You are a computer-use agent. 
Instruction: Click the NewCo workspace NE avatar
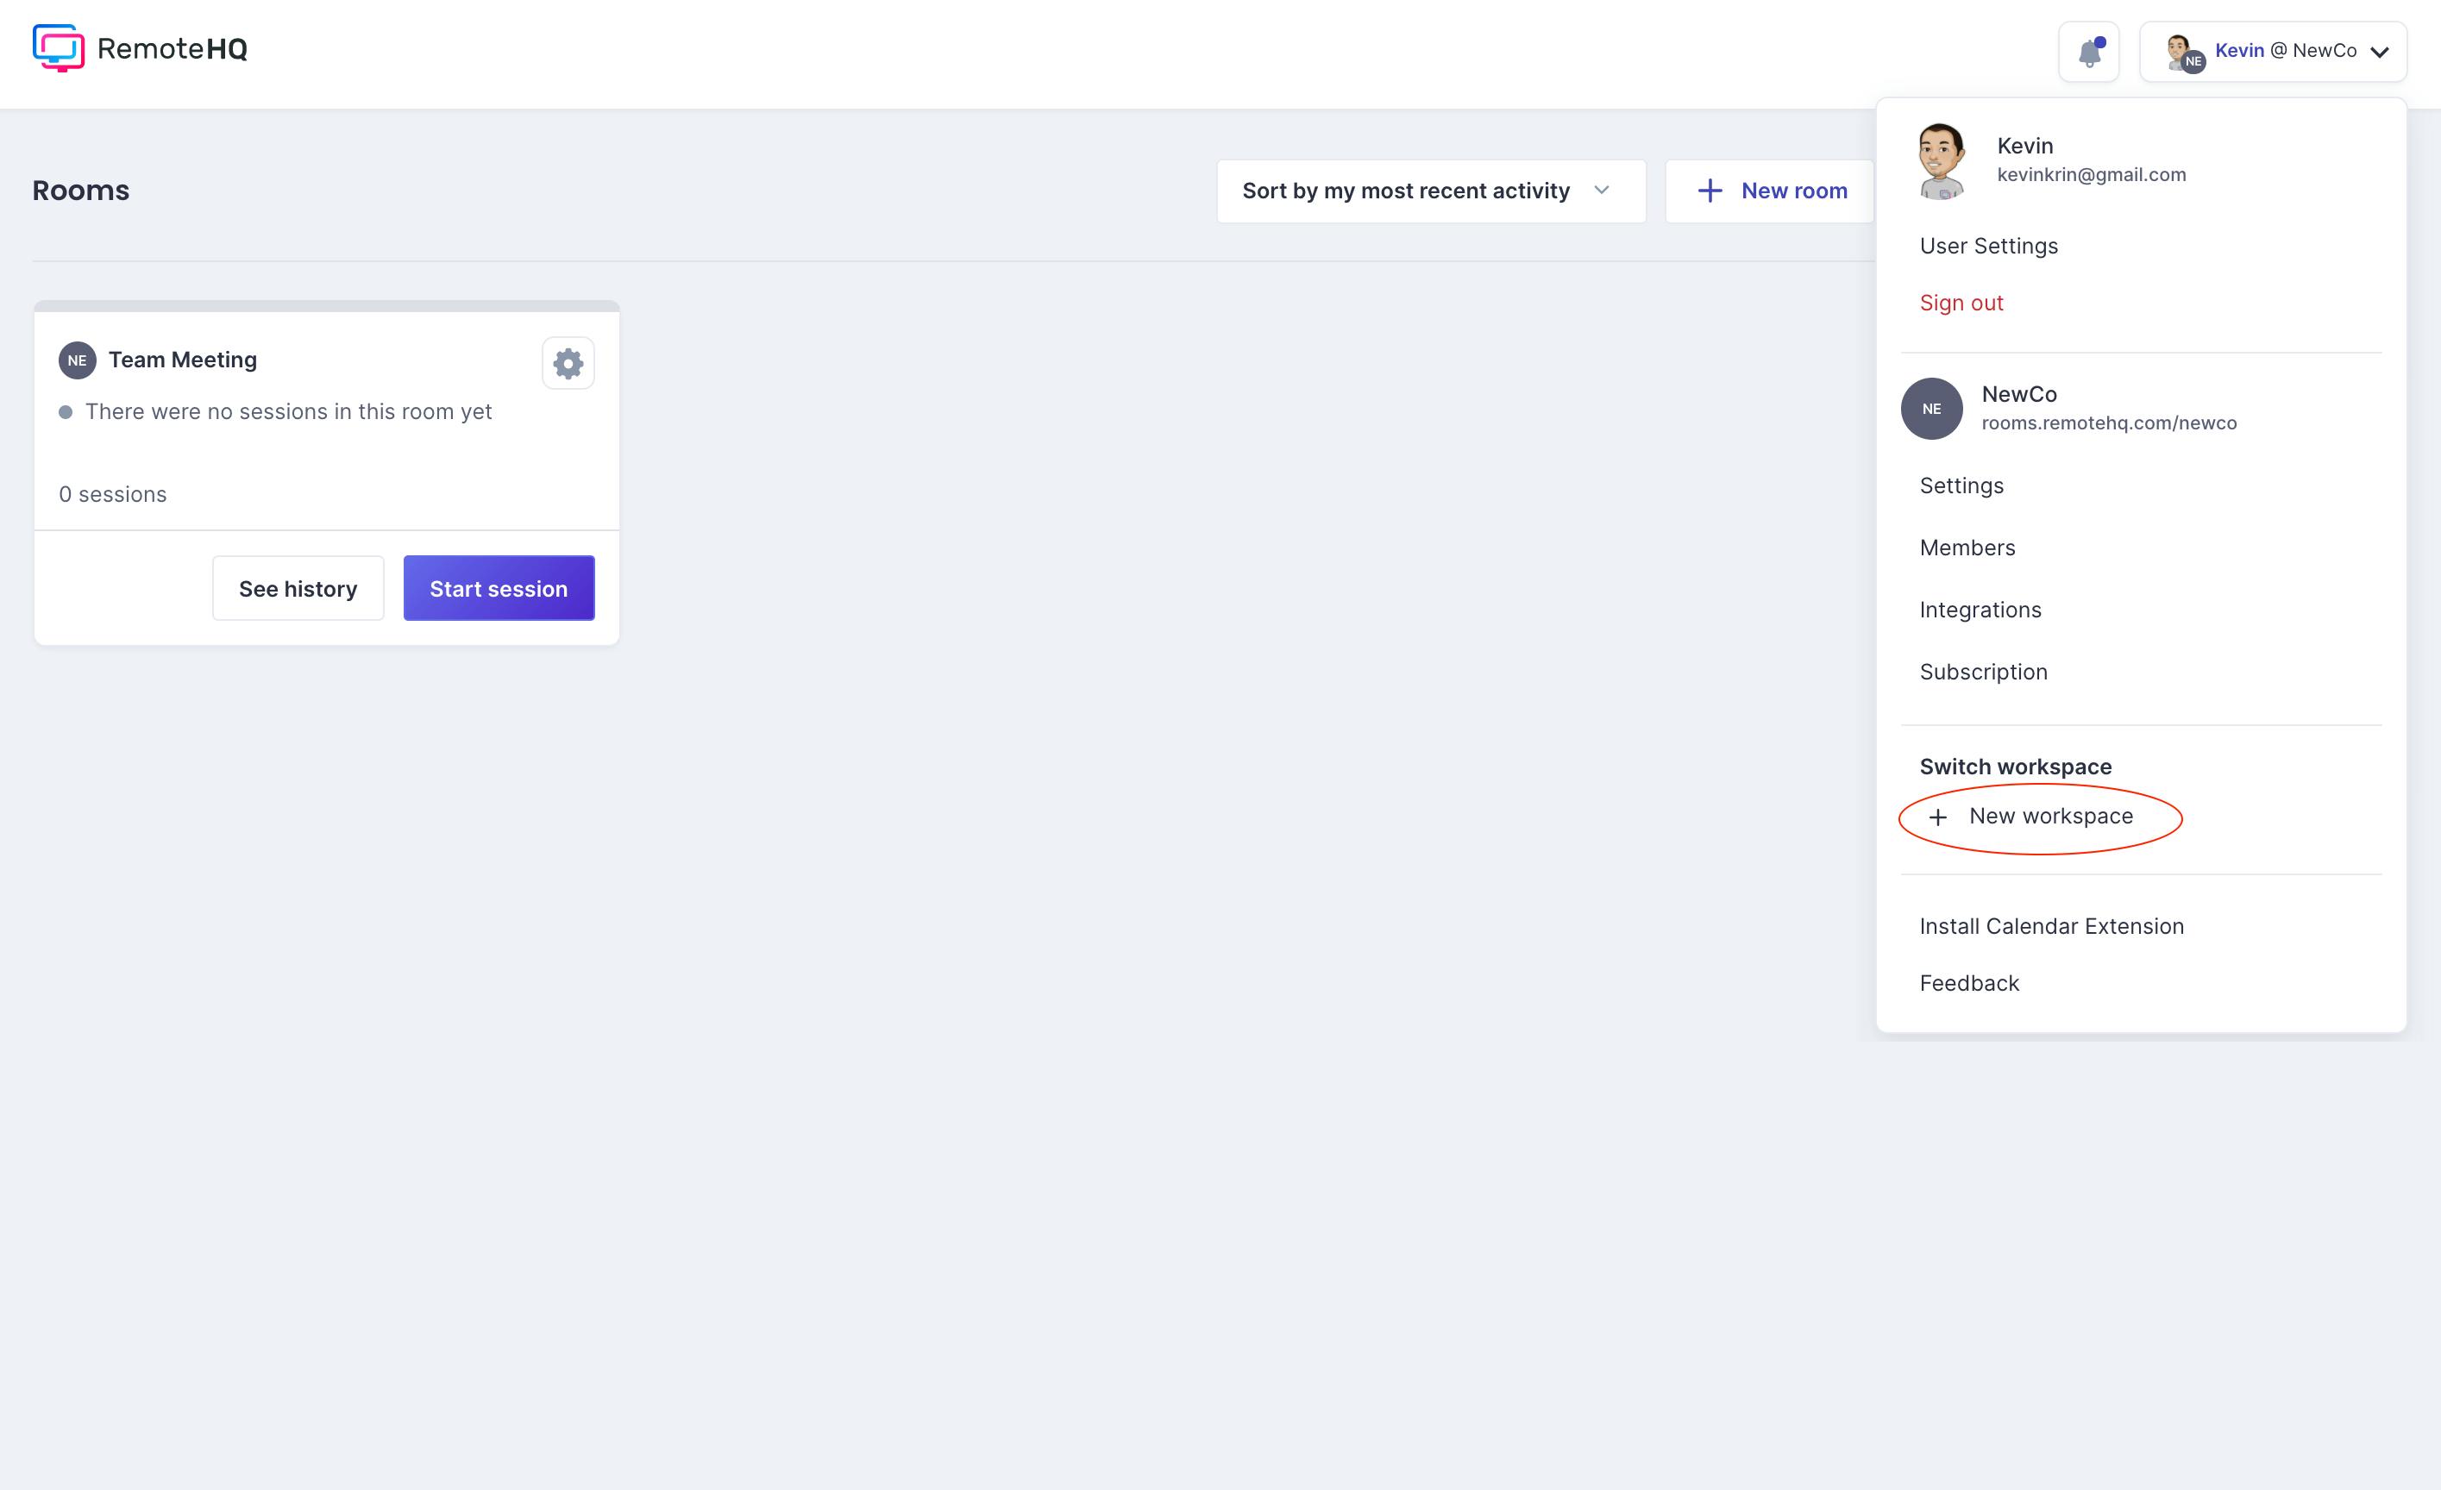click(1931, 409)
